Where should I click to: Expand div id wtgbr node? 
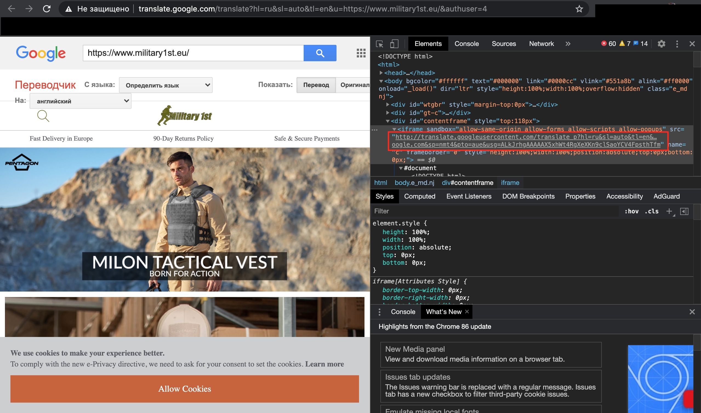[x=387, y=104]
